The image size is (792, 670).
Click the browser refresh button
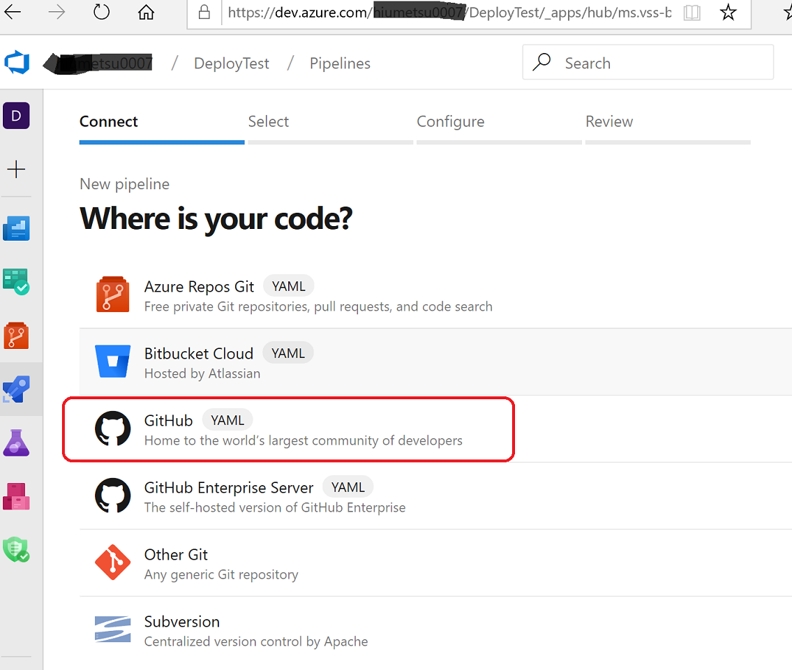101,12
